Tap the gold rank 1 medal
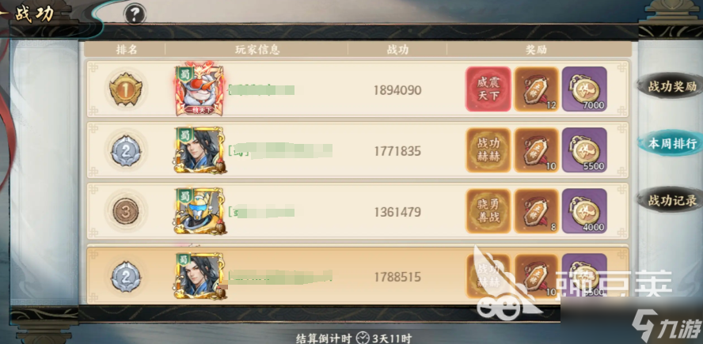 (x=126, y=89)
